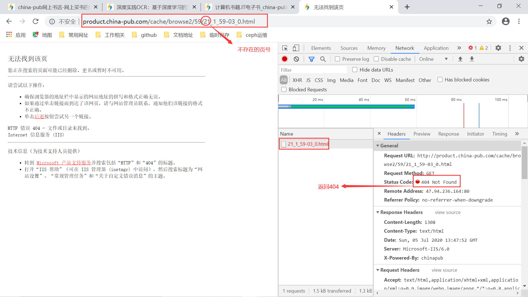
Task: Open the Chrome profile avatar
Action: (505, 21)
